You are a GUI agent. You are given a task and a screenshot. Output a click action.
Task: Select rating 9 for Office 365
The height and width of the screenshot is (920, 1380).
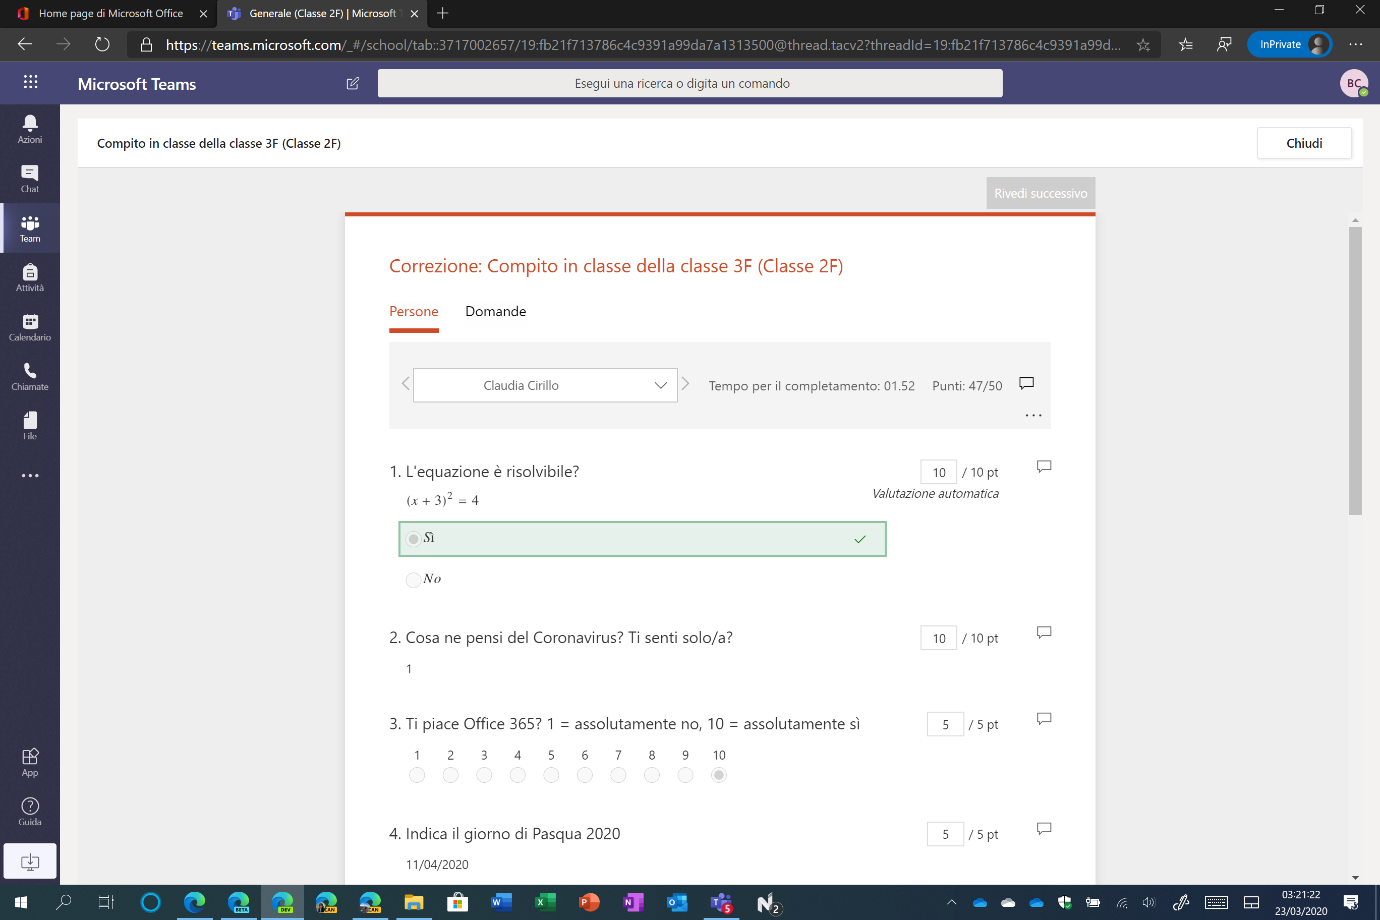click(685, 775)
